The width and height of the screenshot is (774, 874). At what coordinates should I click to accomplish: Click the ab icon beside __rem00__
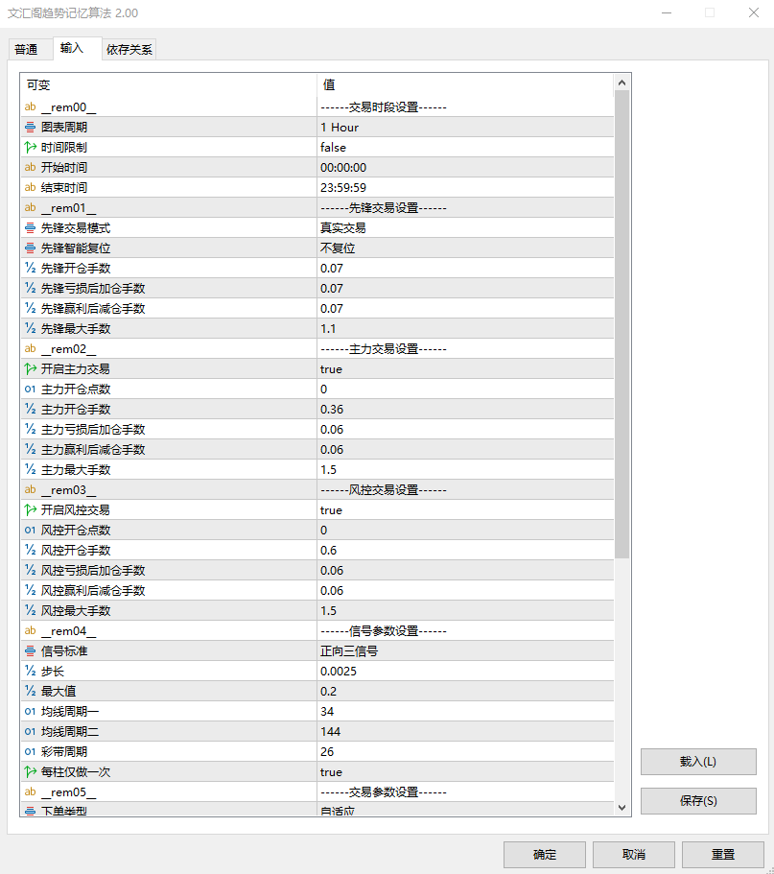pyautogui.click(x=30, y=107)
